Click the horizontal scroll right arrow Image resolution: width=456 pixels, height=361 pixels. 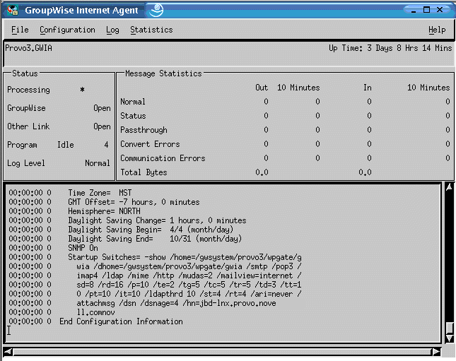point(436,351)
